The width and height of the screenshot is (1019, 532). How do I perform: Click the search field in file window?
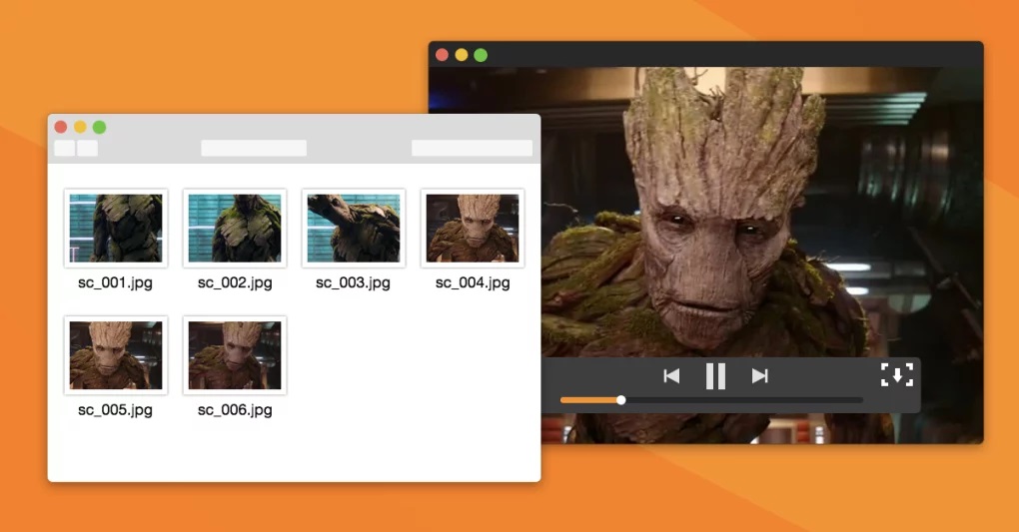point(472,148)
